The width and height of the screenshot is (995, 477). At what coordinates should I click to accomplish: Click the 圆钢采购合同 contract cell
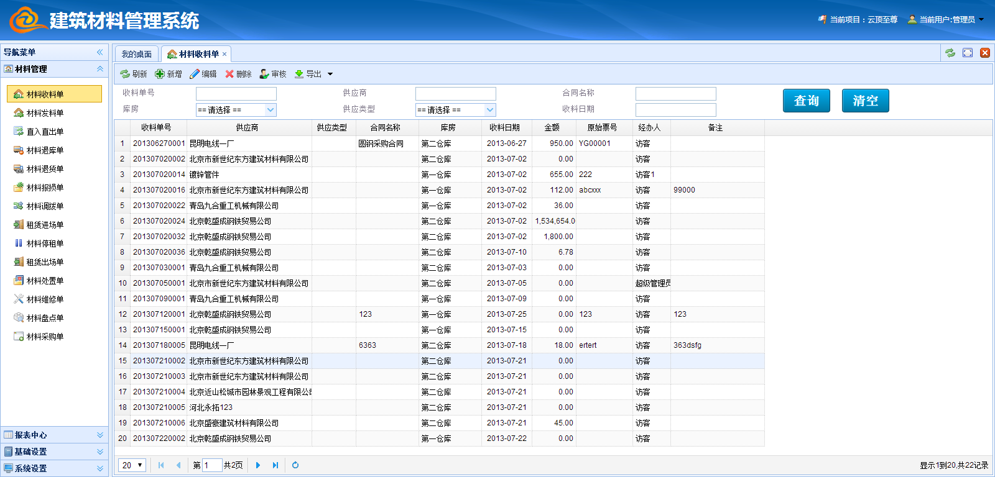click(387, 143)
